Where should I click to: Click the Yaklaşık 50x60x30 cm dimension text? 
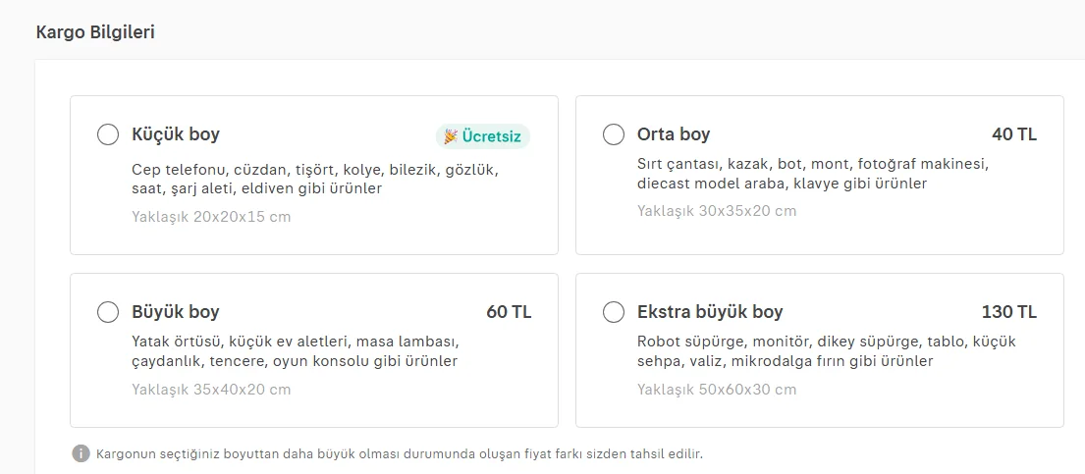(x=717, y=390)
